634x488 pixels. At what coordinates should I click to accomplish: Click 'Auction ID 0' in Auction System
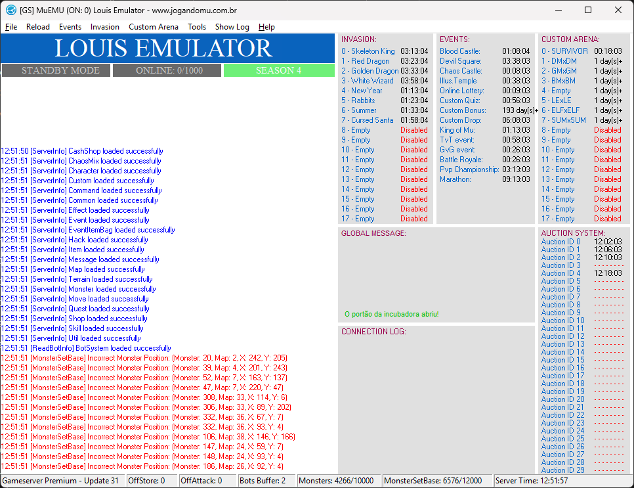click(560, 242)
